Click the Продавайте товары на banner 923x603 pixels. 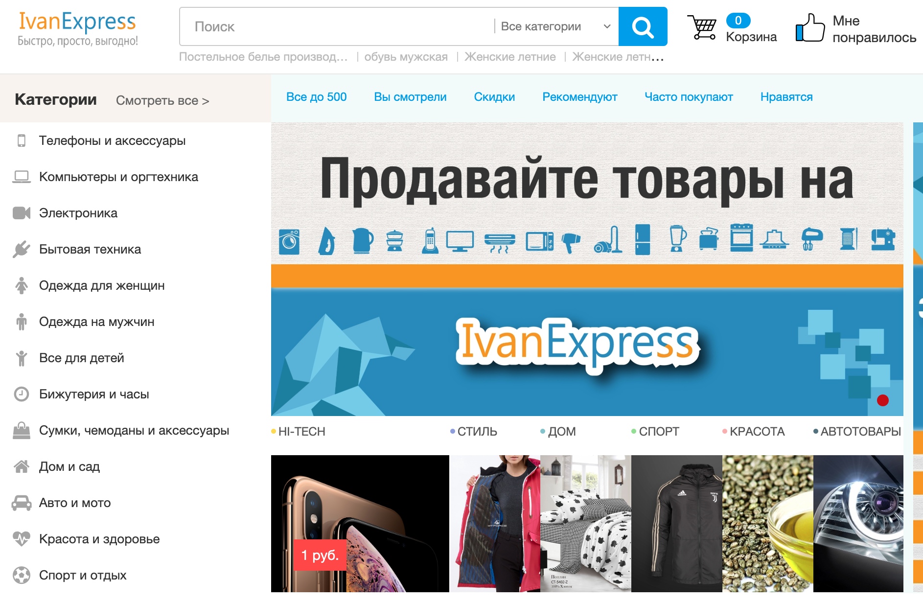[x=587, y=269]
